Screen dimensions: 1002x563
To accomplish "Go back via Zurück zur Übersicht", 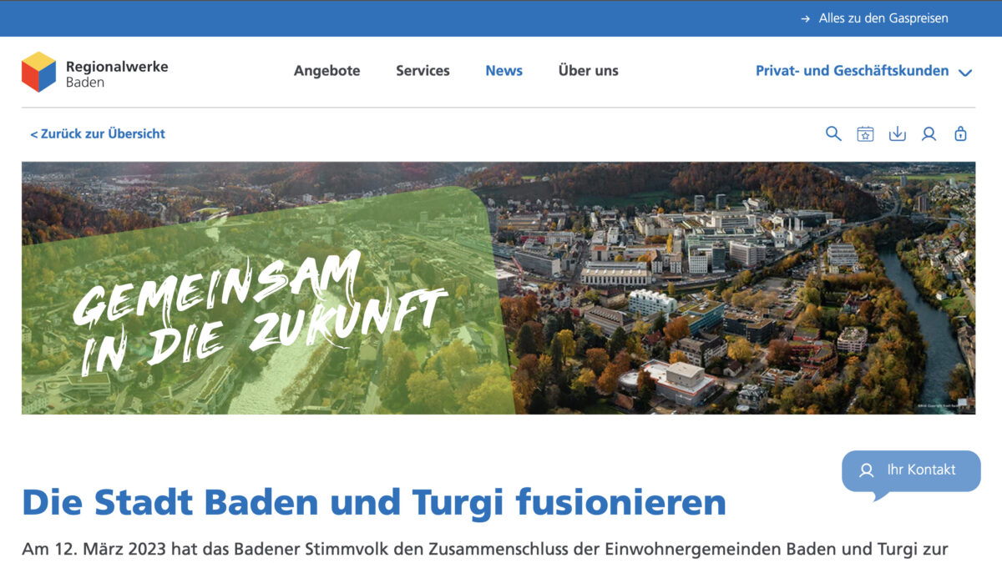I will coord(98,133).
